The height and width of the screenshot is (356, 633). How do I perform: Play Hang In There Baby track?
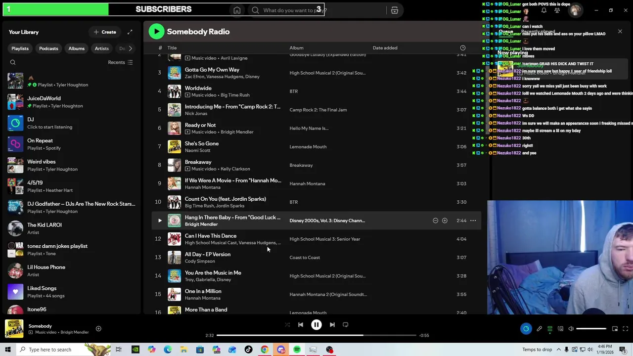160,221
